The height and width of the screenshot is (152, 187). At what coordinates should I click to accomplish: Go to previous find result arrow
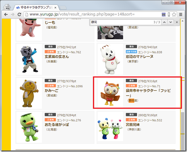[164, 22]
